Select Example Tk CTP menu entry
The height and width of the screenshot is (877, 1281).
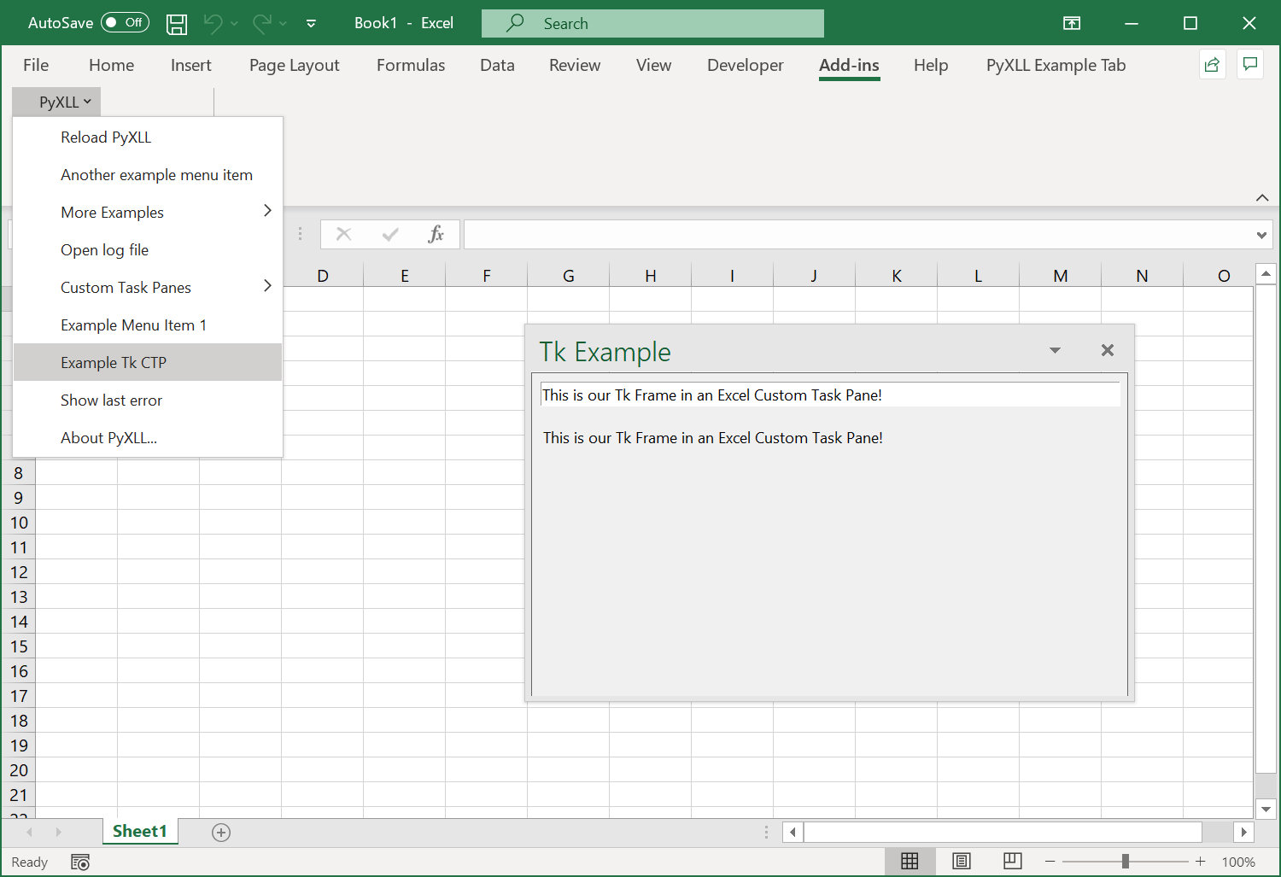coord(148,363)
